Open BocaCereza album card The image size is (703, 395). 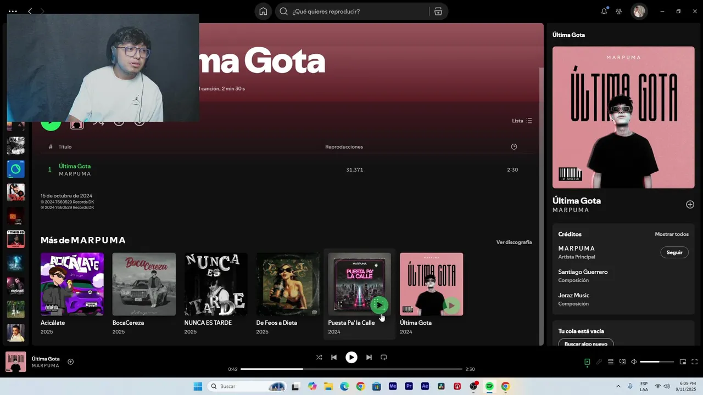144,294
